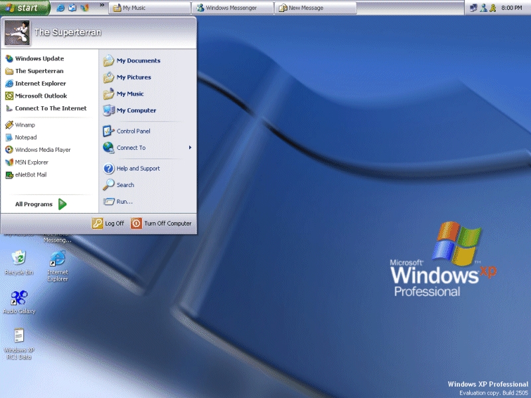Click MSN butterfly quick launch icon
This screenshot has width=531, height=398.
click(84, 8)
